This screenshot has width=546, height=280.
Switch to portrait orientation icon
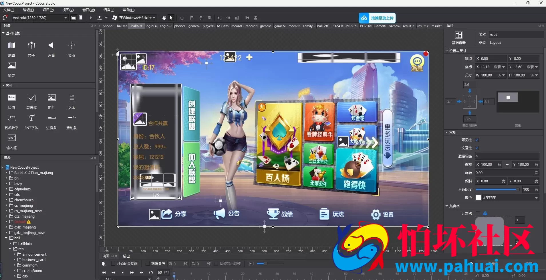click(81, 18)
